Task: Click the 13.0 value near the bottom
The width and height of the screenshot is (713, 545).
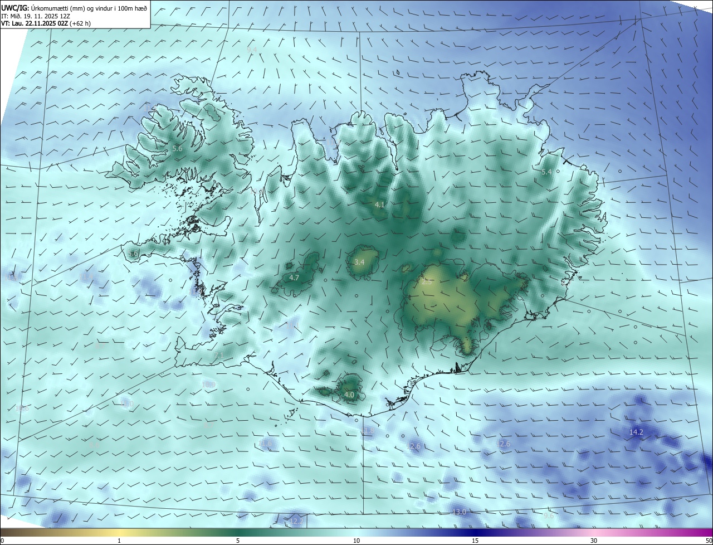Action: click(458, 512)
